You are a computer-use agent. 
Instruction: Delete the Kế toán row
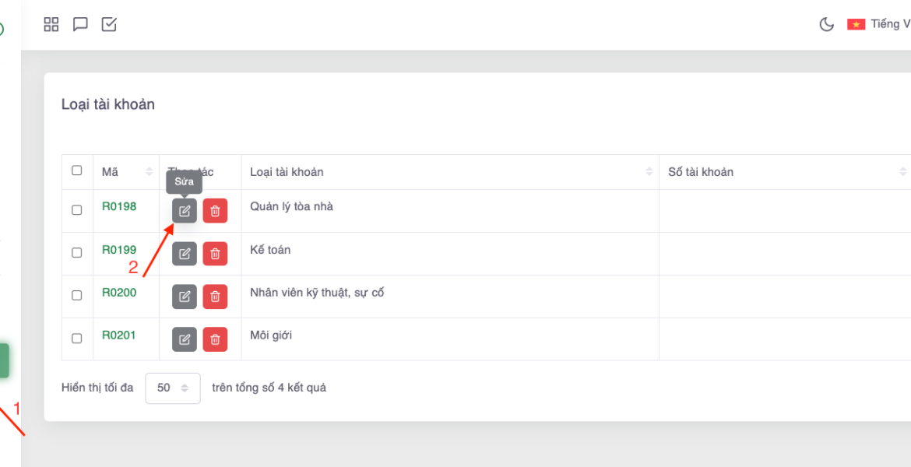pos(215,254)
